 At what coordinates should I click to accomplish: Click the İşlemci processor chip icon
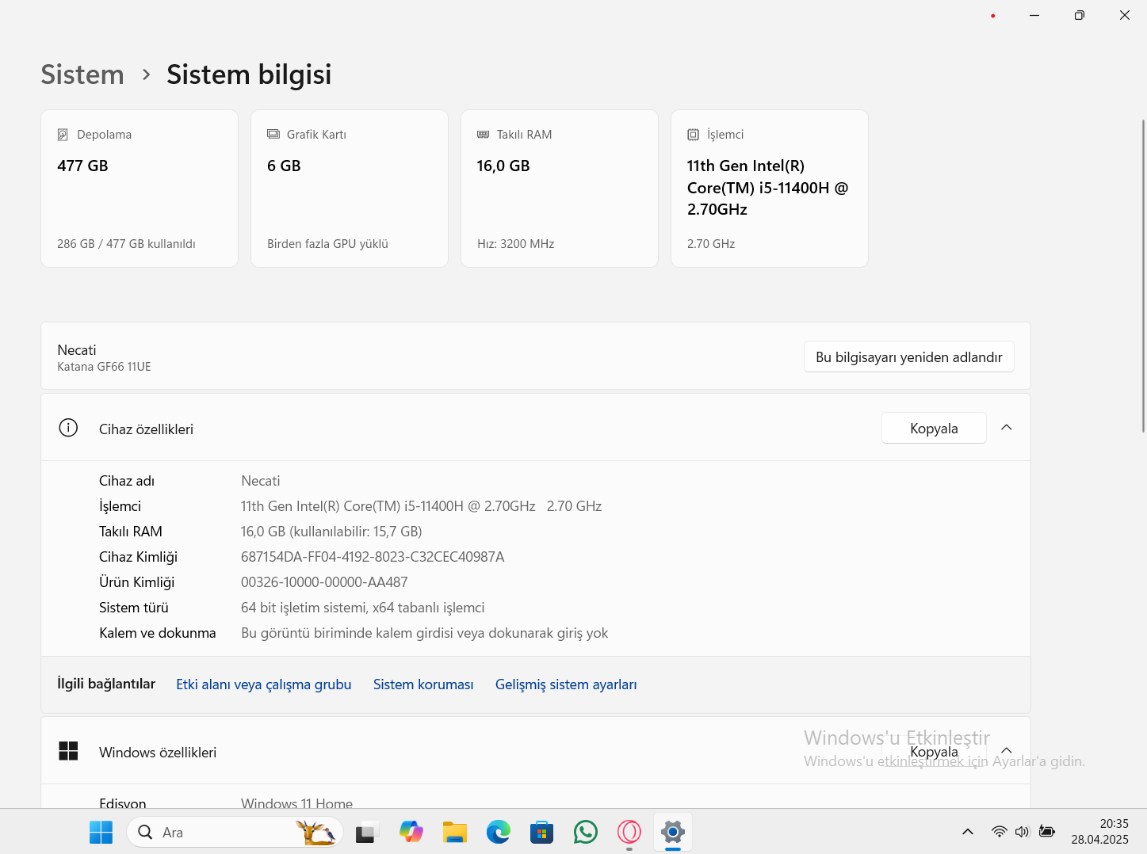tap(694, 135)
